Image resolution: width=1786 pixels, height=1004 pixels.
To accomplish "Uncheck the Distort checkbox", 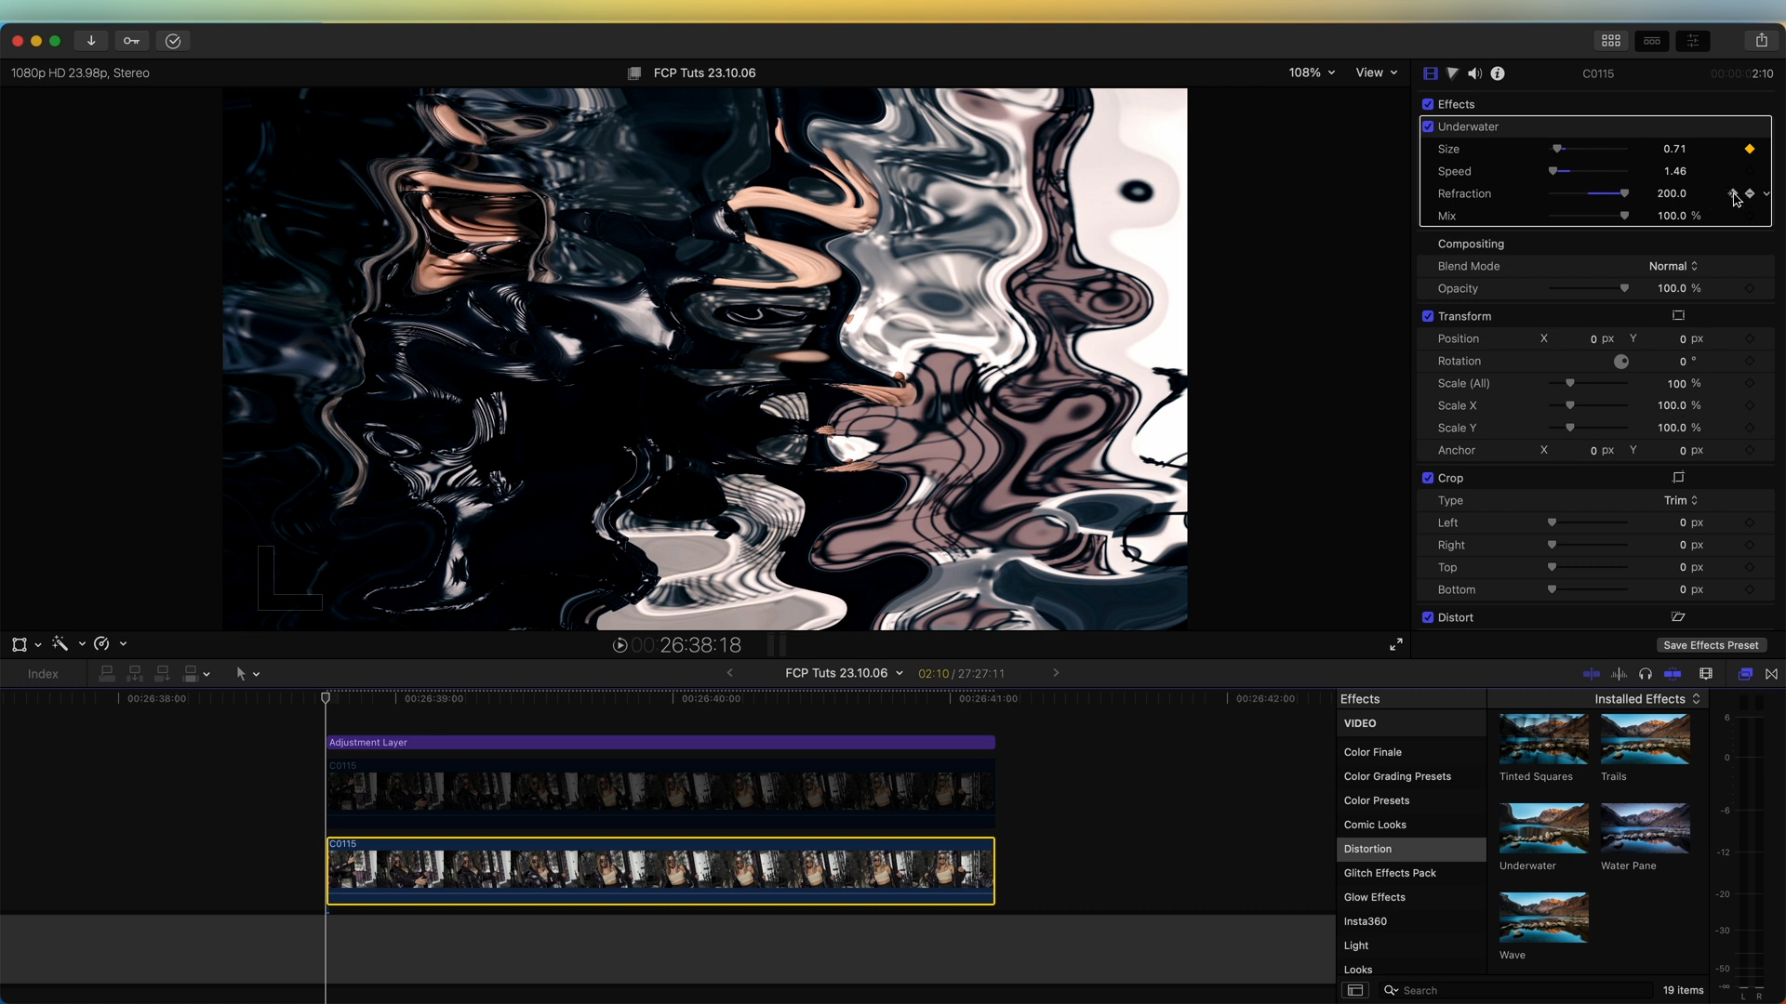I will point(1428,617).
